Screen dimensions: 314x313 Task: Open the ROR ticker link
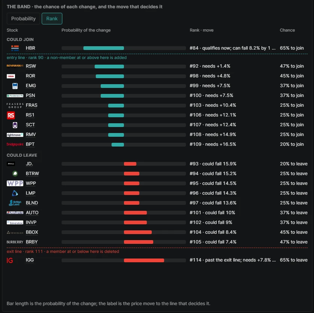[x=30, y=76]
